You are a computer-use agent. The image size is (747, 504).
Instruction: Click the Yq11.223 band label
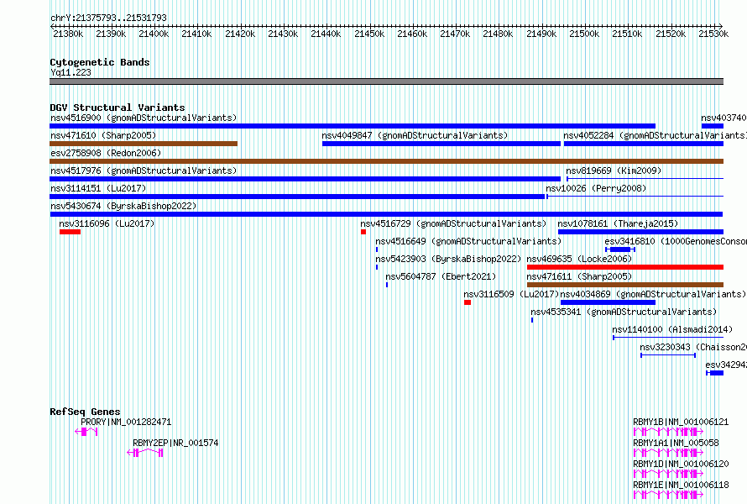tap(71, 72)
